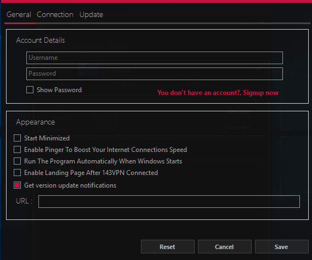Click the Password input field
This screenshot has width=312, height=260.
[x=155, y=74]
